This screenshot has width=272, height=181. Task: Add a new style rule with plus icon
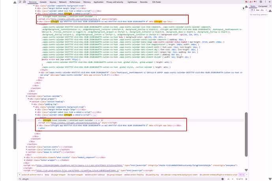(266, 10)
